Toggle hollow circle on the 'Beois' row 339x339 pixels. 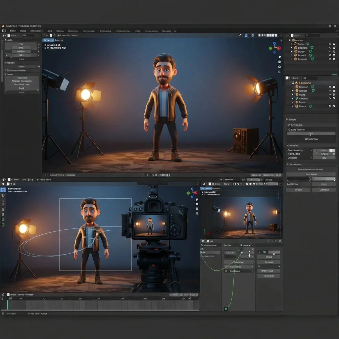click(x=330, y=106)
